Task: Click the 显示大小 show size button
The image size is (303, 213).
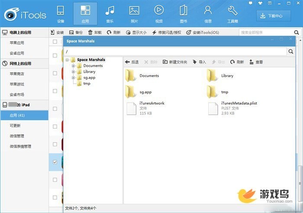Action: coord(136,32)
